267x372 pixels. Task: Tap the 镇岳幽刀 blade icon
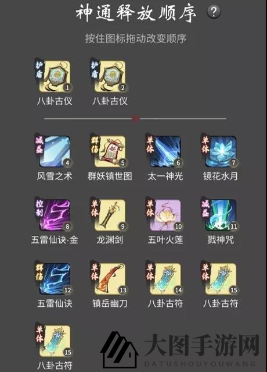click(x=110, y=279)
